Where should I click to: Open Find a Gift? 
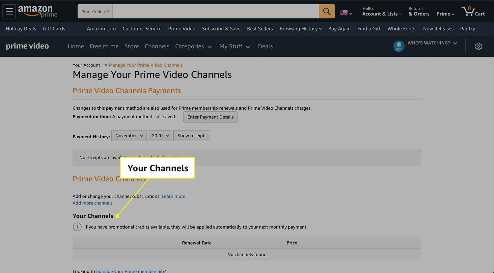(369, 29)
